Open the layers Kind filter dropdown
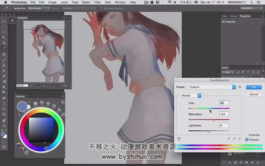Viewport: 265px width, 166px height. (x=228, y=72)
